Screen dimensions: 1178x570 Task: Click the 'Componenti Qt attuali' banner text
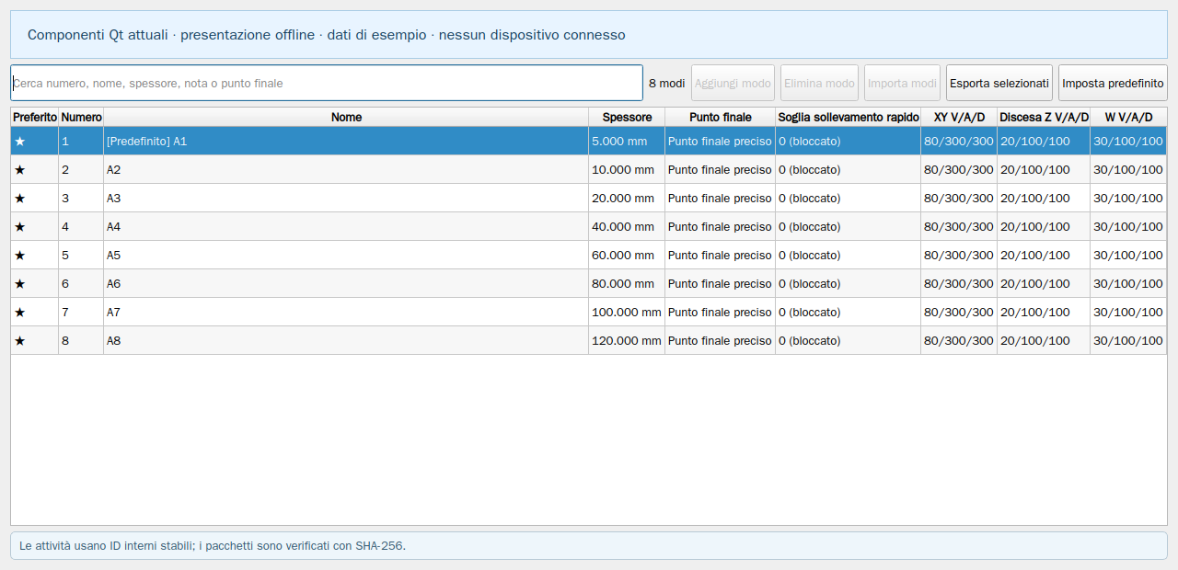point(327,35)
